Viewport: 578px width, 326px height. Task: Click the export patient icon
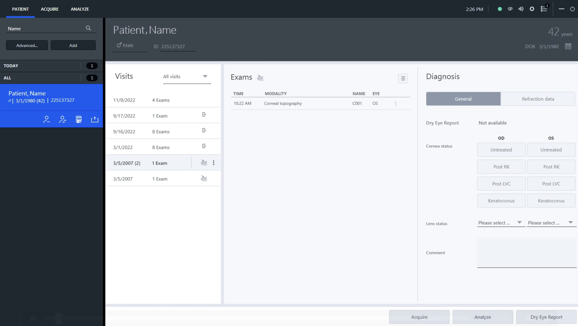(95, 119)
